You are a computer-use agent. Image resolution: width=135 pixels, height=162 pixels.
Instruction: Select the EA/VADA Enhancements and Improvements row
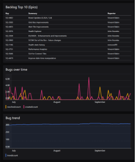click(68, 36)
